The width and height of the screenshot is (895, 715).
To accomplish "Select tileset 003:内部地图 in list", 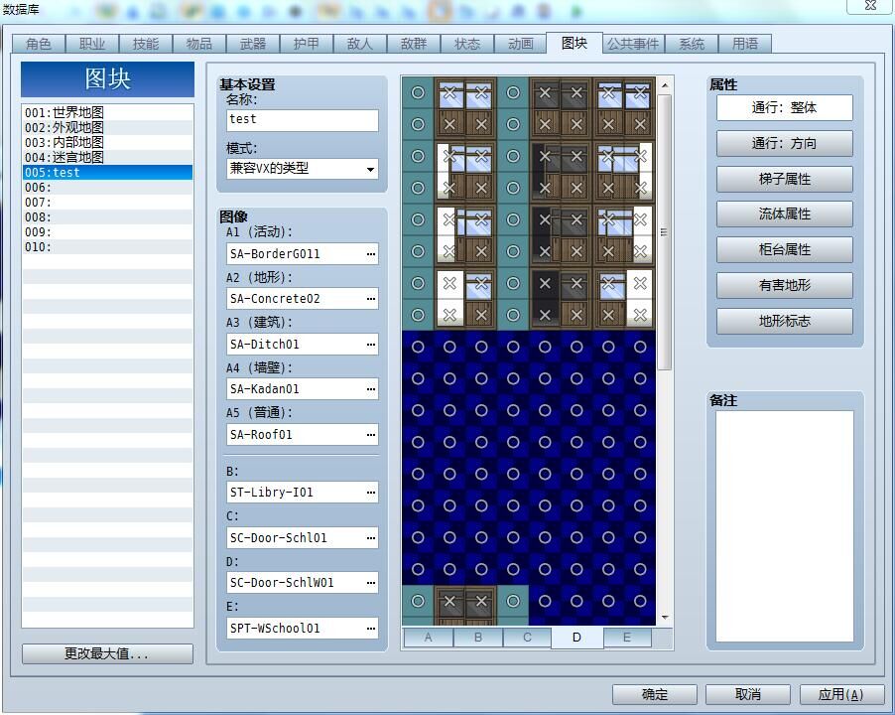I will tap(107, 142).
